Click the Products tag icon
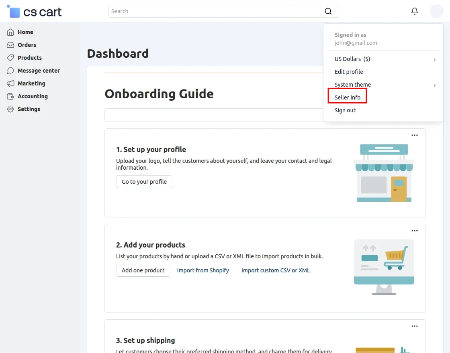This screenshot has height=353, width=450. click(10, 58)
